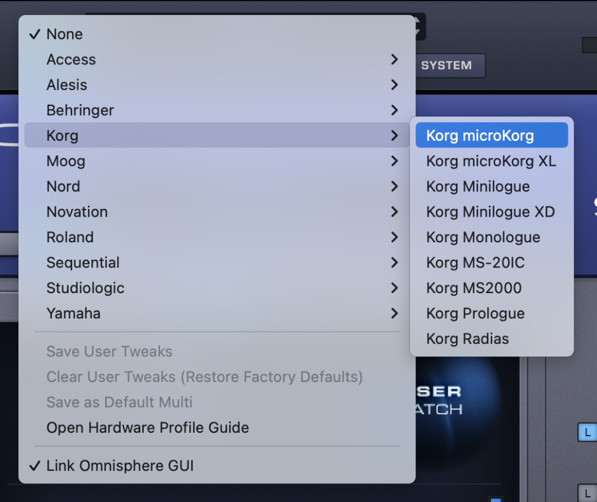Open the Roland submenu chevron
Screen dimensions: 597x502
[x=395, y=237]
